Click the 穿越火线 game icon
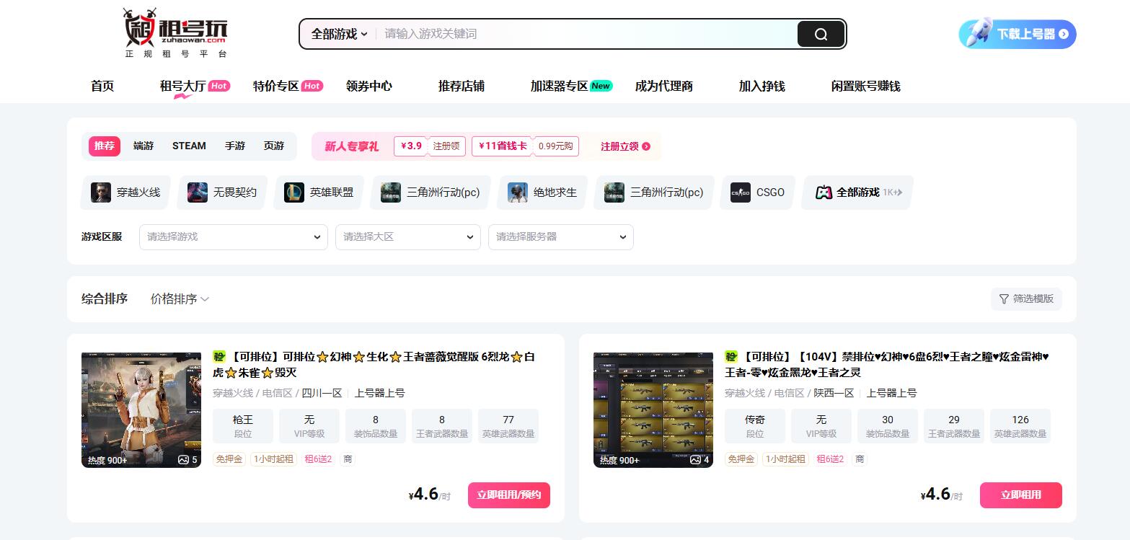Screen dimensions: 1130x540 101,192
